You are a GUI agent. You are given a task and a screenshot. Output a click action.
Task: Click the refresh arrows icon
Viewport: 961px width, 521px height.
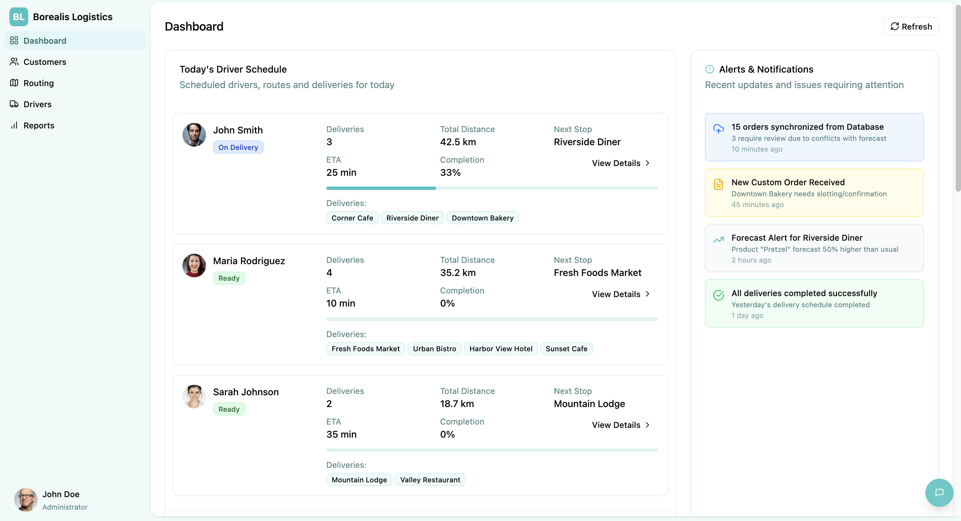(x=894, y=26)
